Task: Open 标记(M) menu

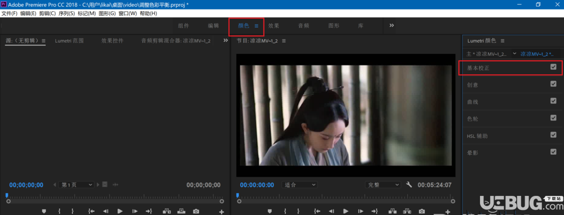Action: click(x=87, y=14)
